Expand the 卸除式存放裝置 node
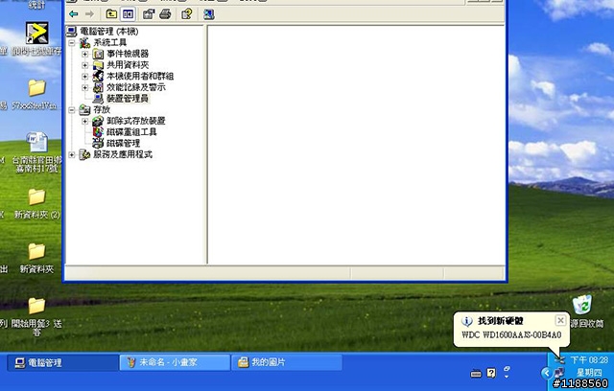 tap(85, 121)
